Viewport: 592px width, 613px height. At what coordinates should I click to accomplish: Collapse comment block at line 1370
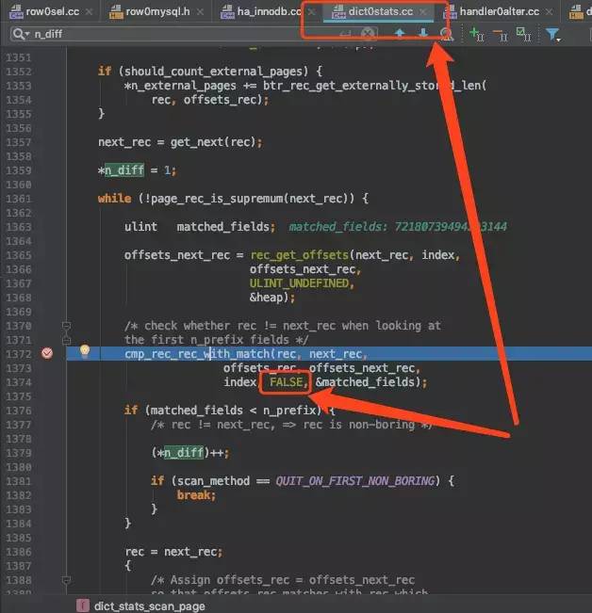(66, 325)
